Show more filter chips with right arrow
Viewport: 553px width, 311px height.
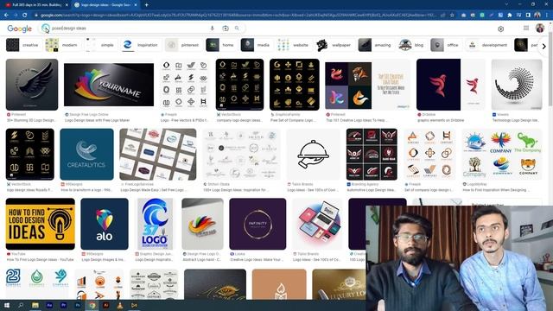pos(543,46)
